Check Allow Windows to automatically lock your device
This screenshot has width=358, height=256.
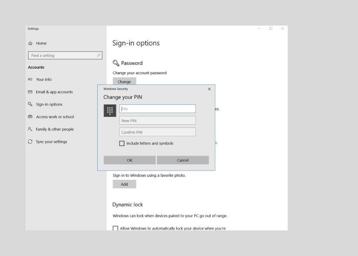115,229
